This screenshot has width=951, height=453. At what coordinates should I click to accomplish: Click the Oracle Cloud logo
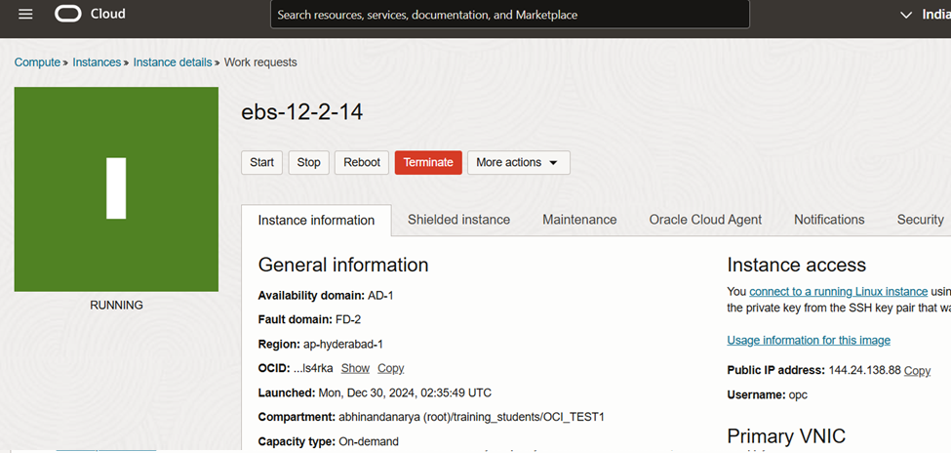pyautogui.click(x=90, y=15)
